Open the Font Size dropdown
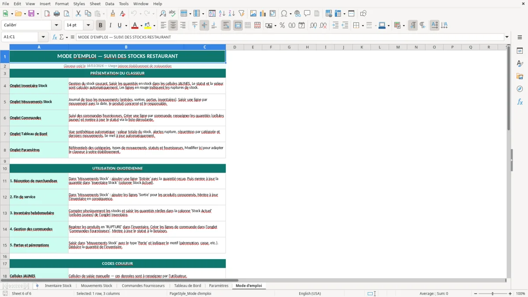528x297 pixels. pyautogui.click(x=88, y=26)
